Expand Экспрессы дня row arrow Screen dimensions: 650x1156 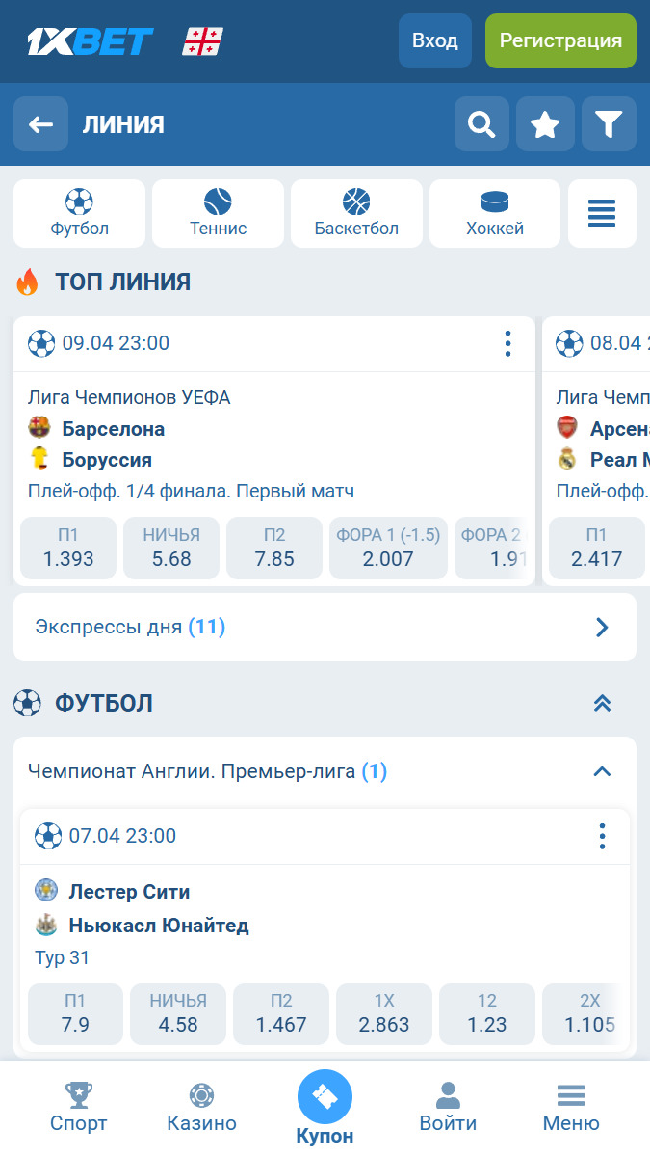pos(602,628)
